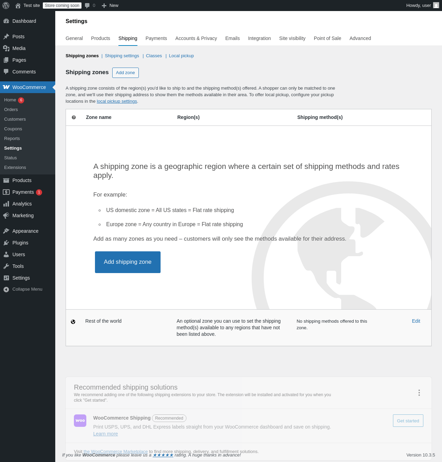This screenshot has width=442, height=462.
Task: Open the Status submenu item
Action: click(x=10, y=158)
